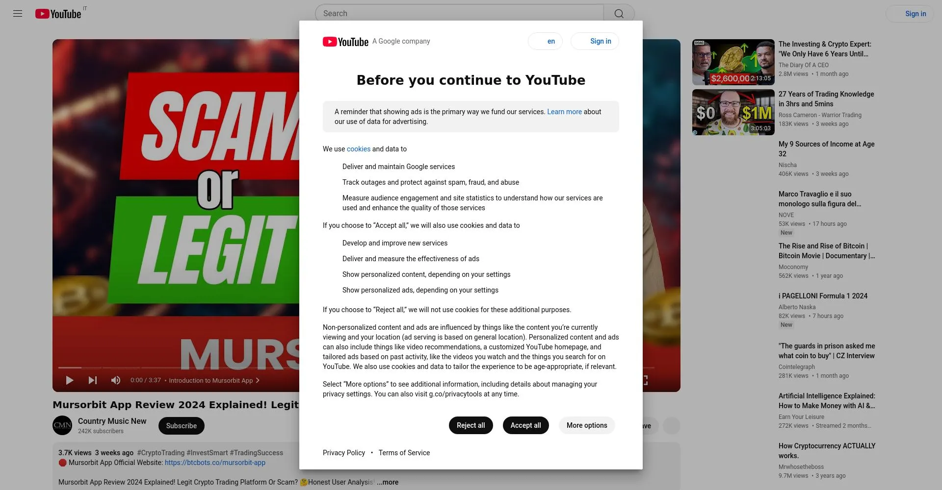Viewport: 942px width, 490px height.
Task: Open the 'en' language selector in the dialog
Action: tap(545, 41)
